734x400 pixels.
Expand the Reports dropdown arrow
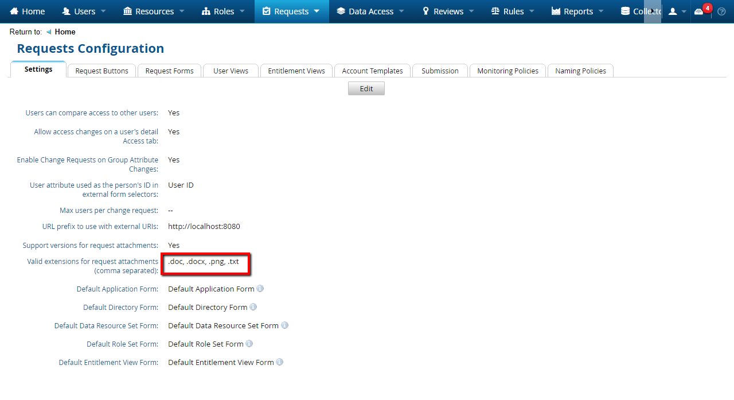tap(600, 11)
